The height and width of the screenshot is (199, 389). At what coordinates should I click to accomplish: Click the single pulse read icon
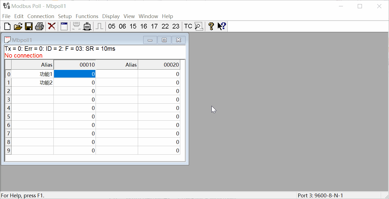tap(100, 26)
